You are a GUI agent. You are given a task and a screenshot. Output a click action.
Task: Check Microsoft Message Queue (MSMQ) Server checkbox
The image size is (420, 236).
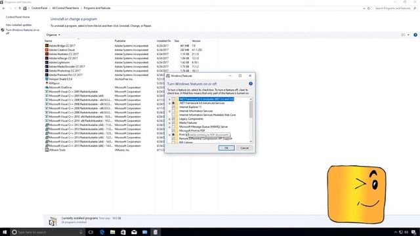coord(173,127)
